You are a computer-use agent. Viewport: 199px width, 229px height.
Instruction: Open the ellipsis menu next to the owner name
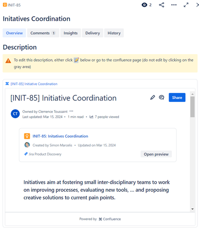pyautogui.click(x=71, y=111)
